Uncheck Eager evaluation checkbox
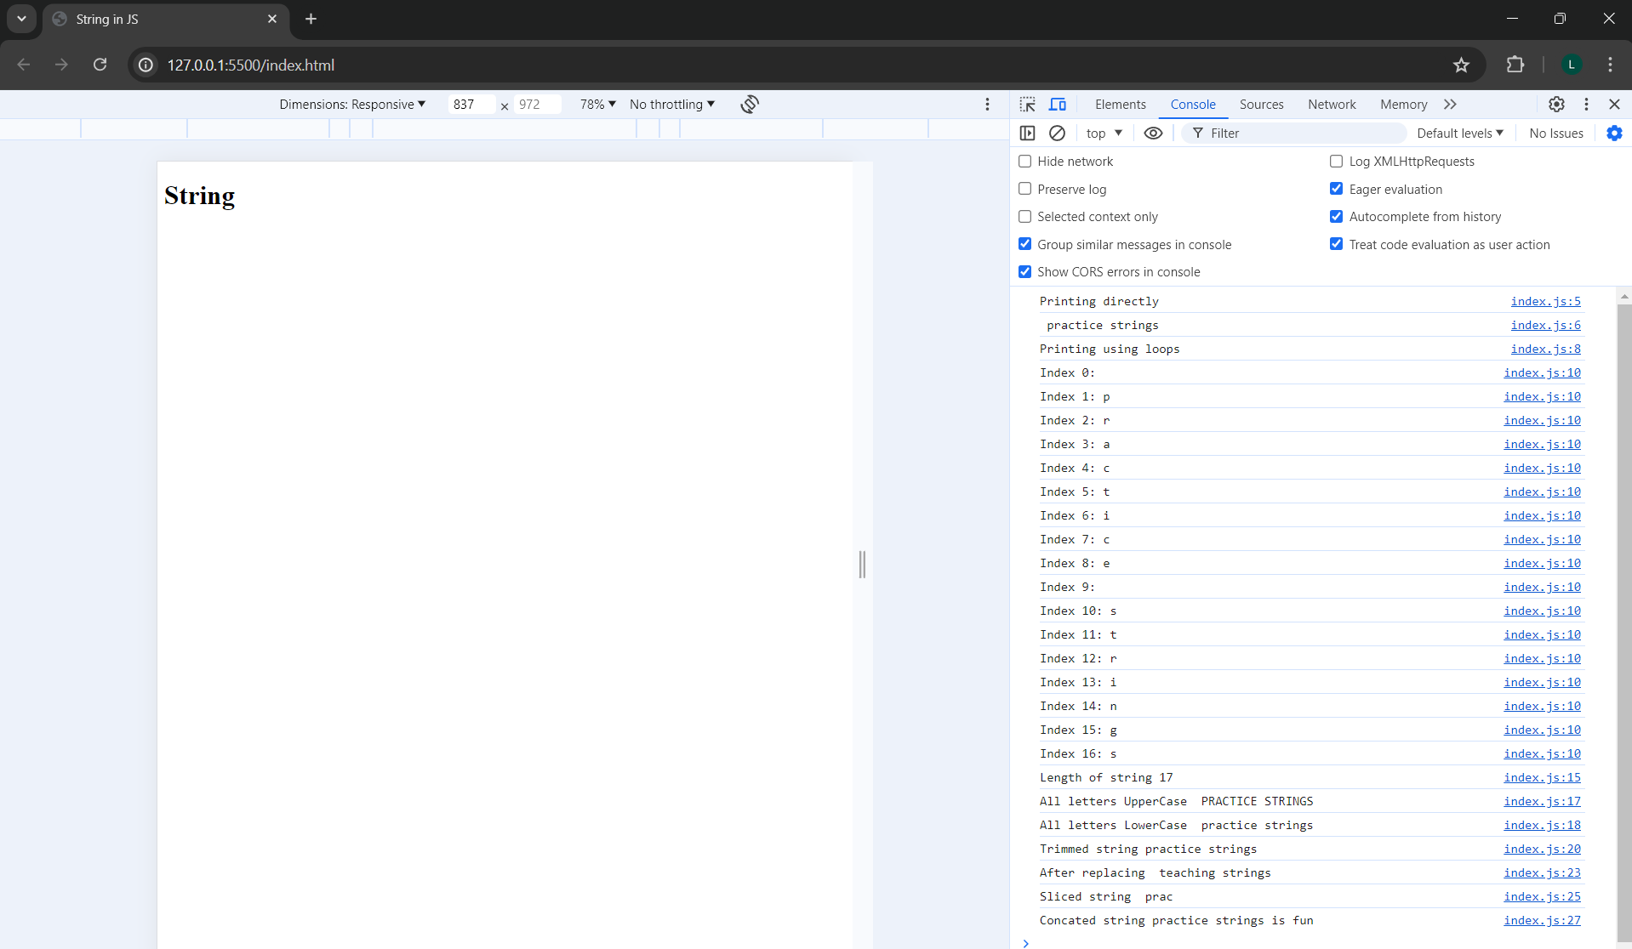The image size is (1632, 949). tap(1336, 189)
